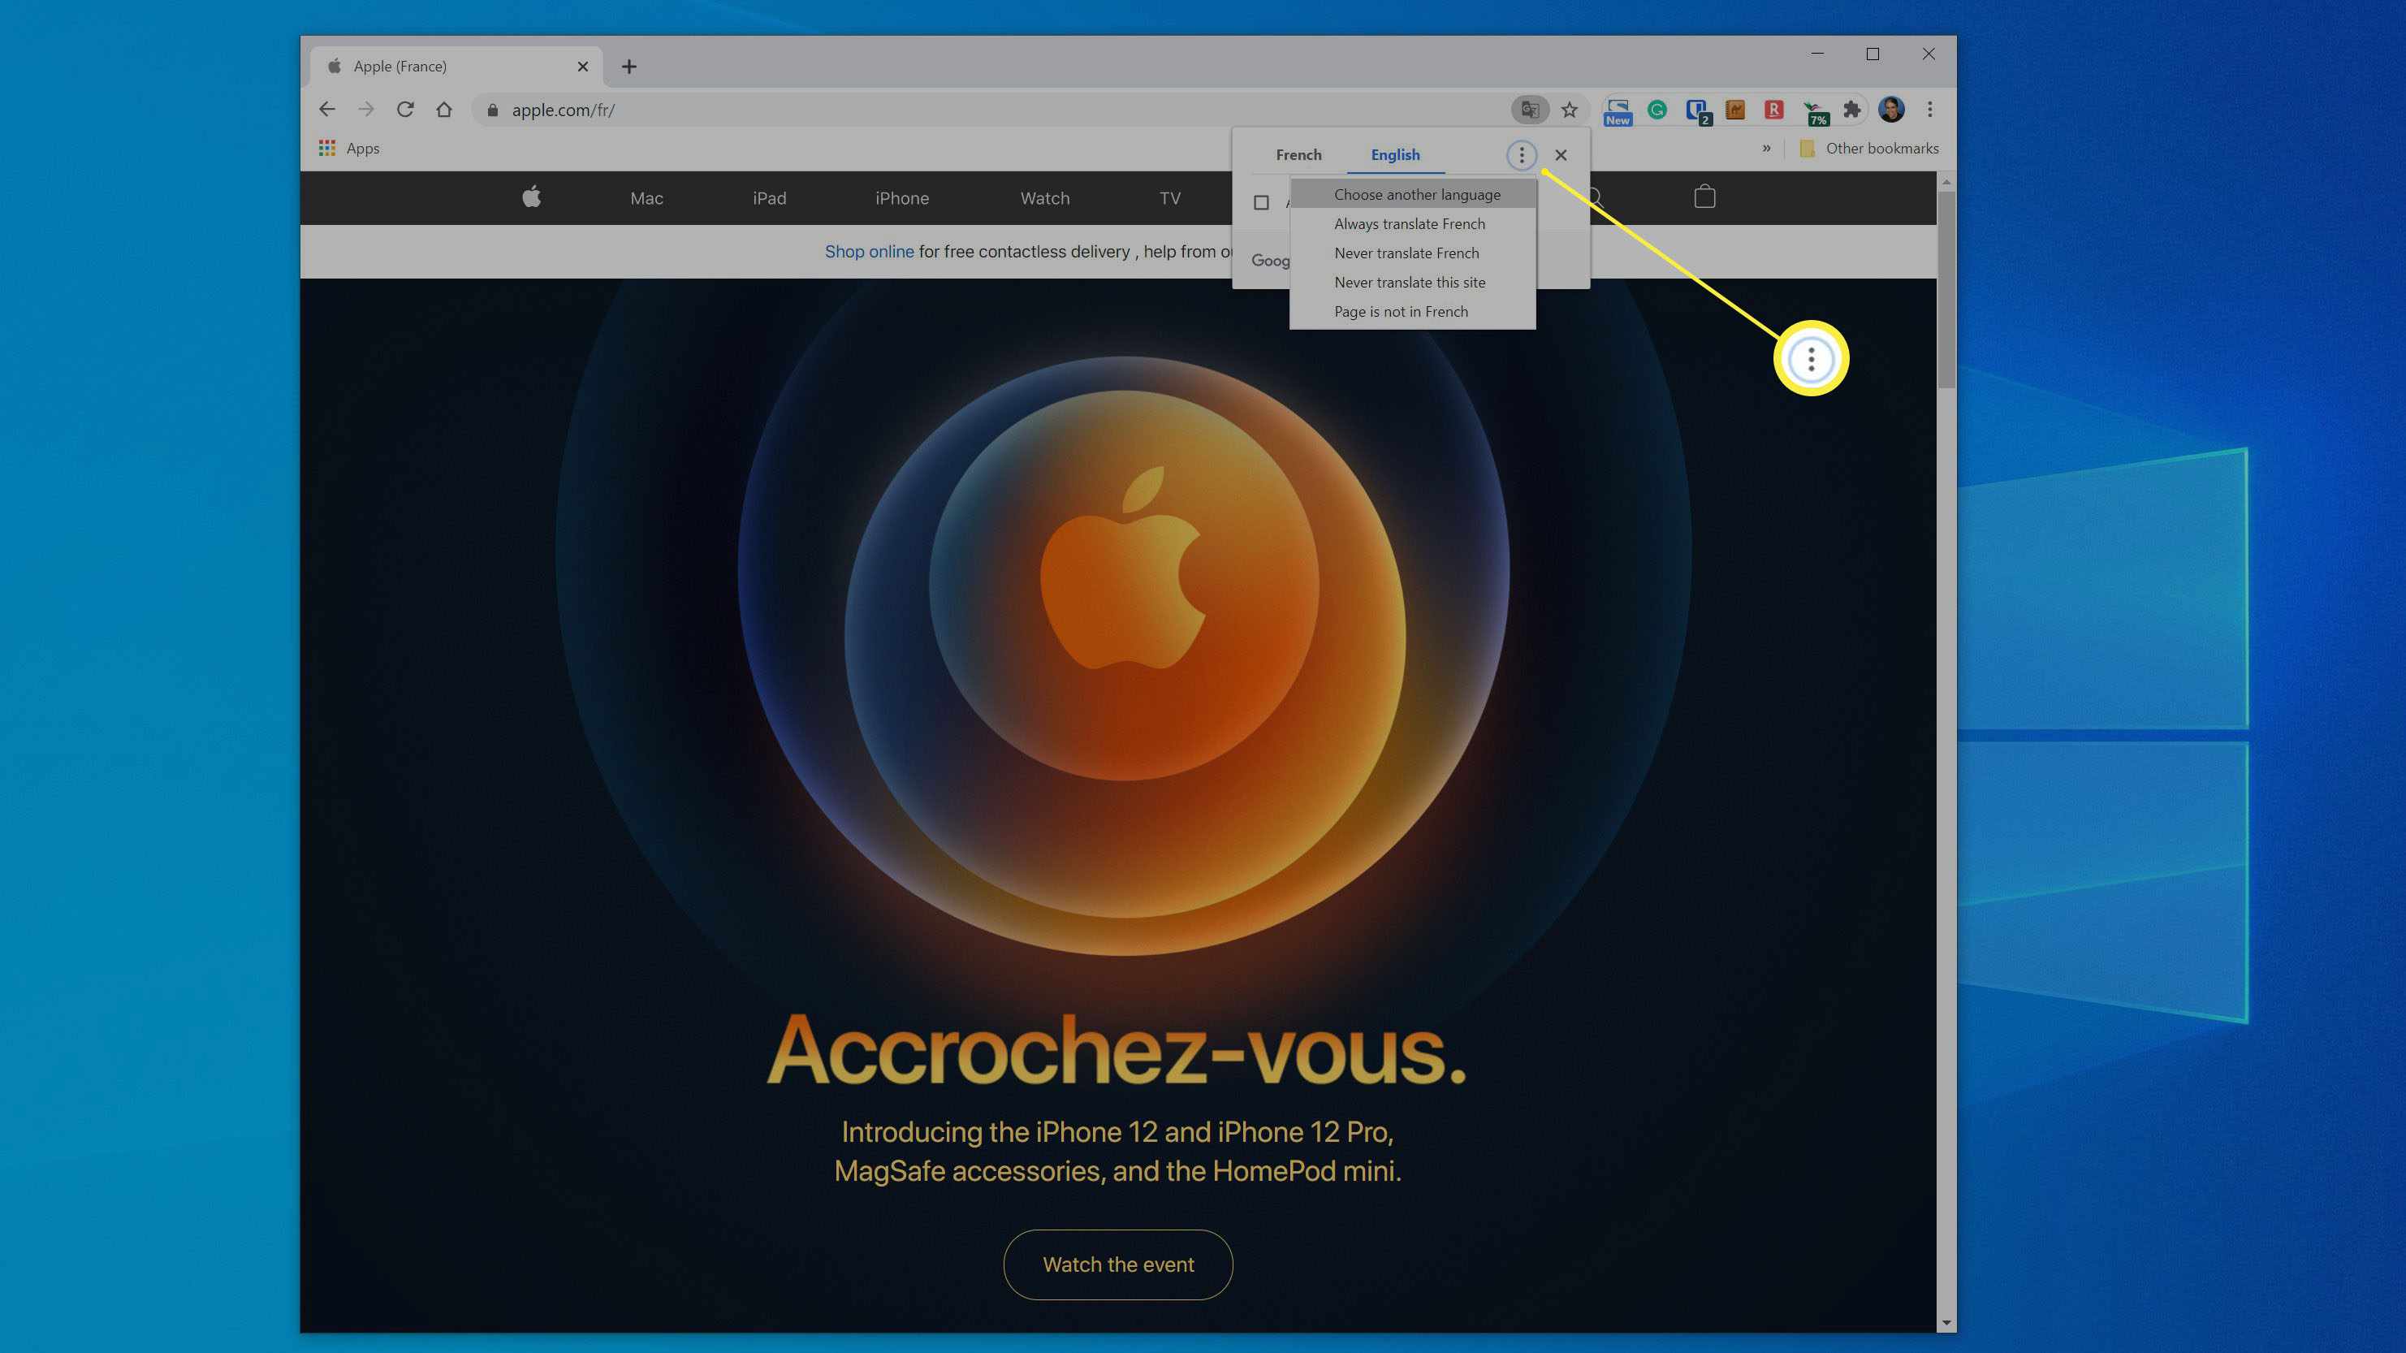Select Page is not in French option
2406x1353 pixels.
coord(1400,310)
